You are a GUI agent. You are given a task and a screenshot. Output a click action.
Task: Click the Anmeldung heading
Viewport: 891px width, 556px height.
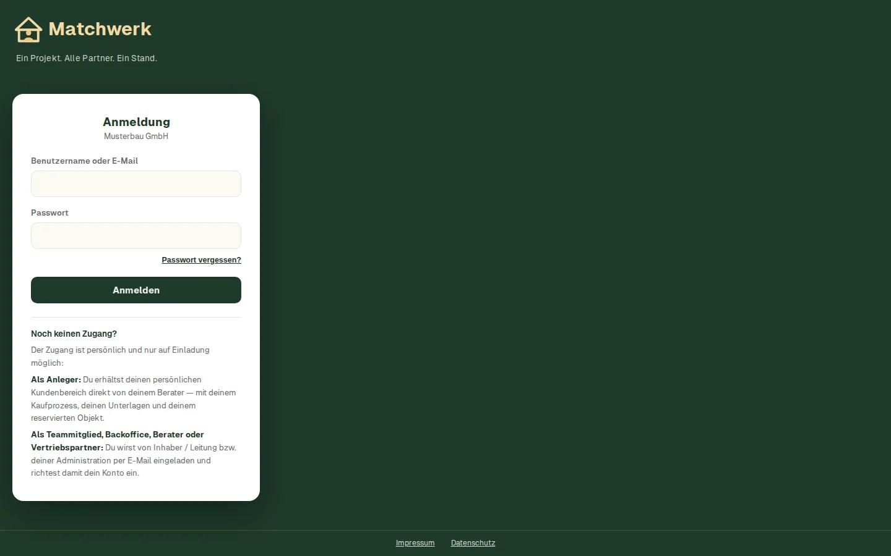coord(136,122)
